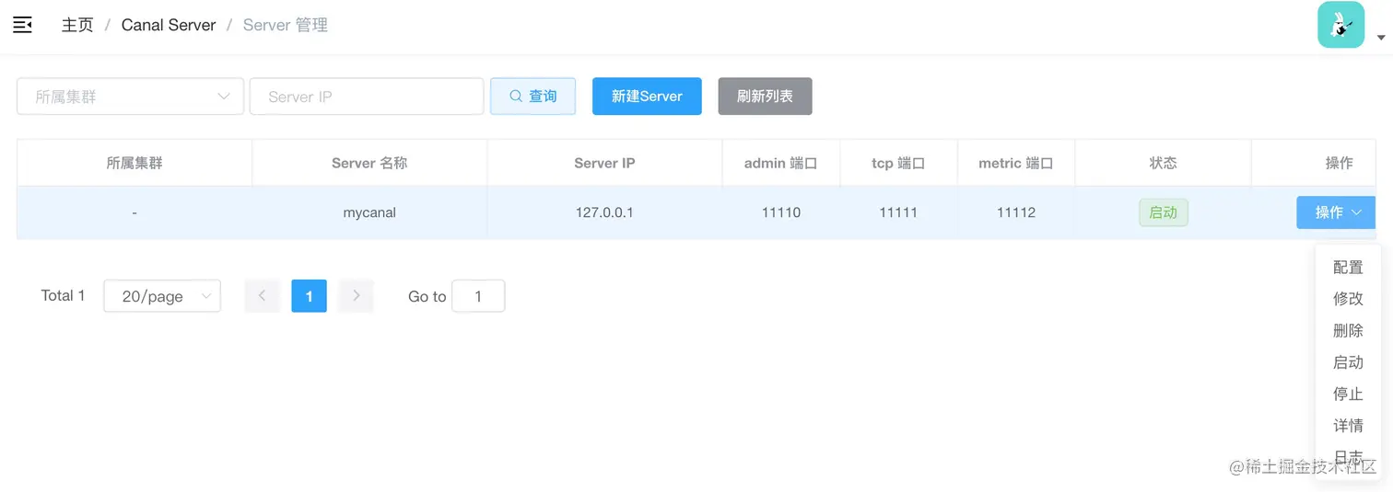Image resolution: width=1393 pixels, height=492 pixels.
Task: Open the user avatar image
Action: click(1340, 25)
